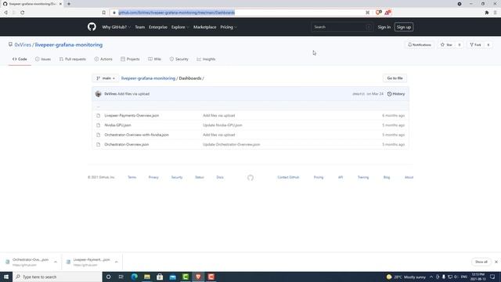Open green Camtasia icon on taskbar
The width and height of the screenshot is (501, 282).
coord(186,277)
